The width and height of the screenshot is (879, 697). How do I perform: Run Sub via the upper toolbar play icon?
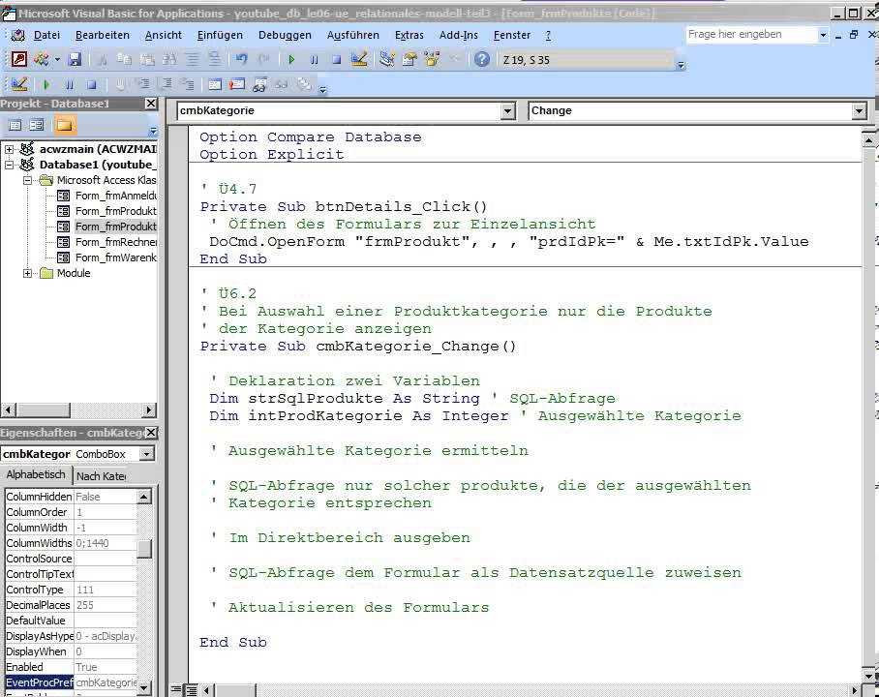tap(291, 59)
